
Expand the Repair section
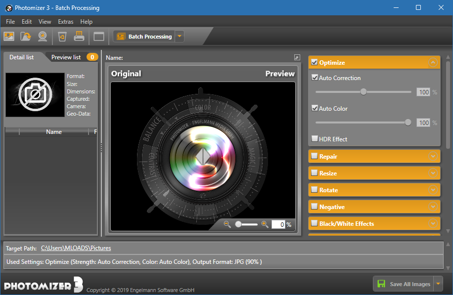point(433,156)
